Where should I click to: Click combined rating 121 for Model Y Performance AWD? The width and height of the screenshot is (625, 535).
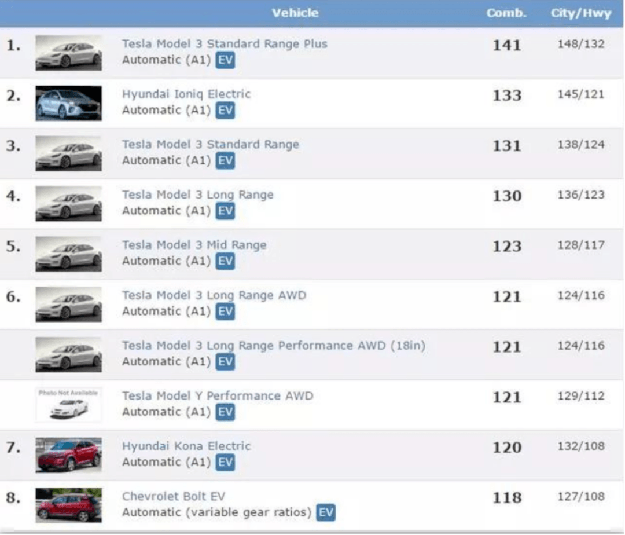(507, 397)
